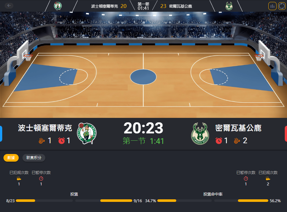Click the Celtics timeout clock icon
Screen dimensions: 287x212
[61, 140]
